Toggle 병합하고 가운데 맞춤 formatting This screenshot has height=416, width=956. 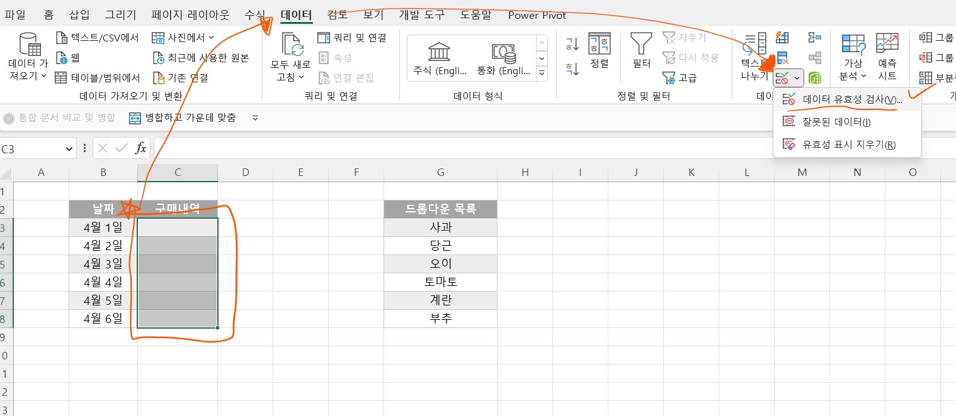pos(183,118)
